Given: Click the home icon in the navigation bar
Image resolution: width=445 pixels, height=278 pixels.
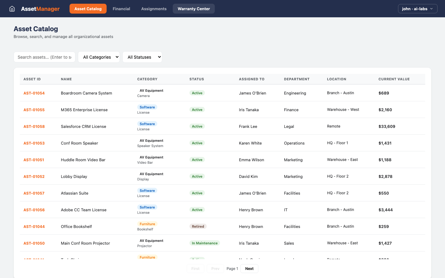Looking at the screenshot, I should (12, 9).
